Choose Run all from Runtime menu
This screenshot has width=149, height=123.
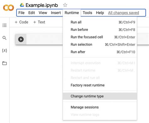coord(100,22)
